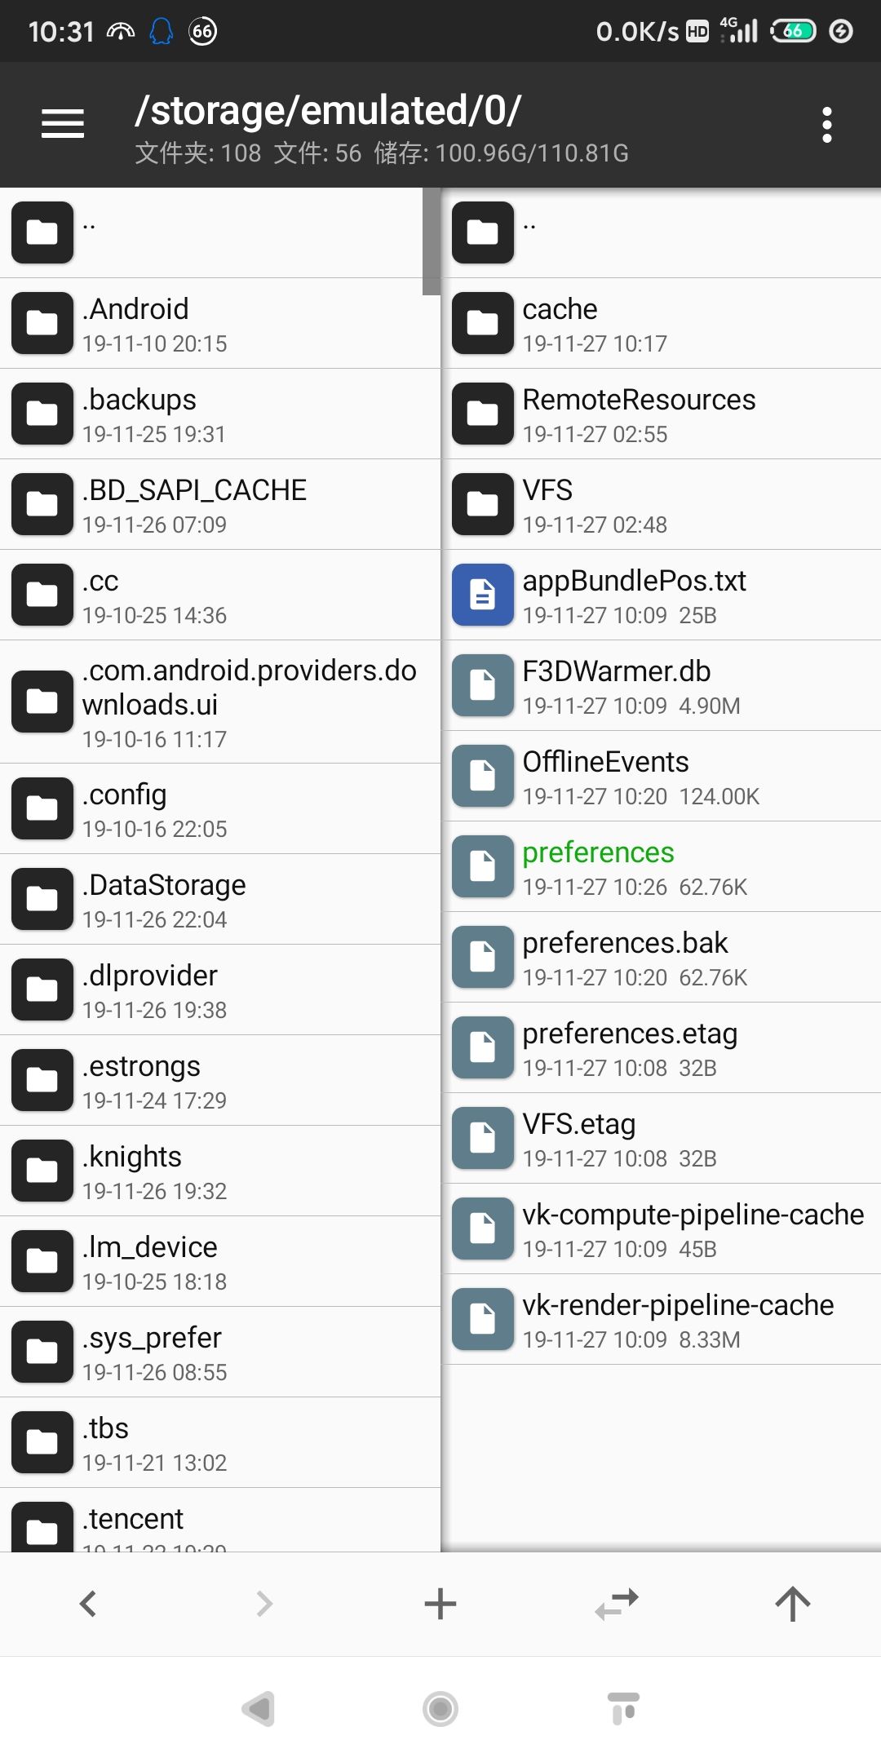Viewport: 881px width, 1762px height.
Task: Open the .Android folder
Action: click(x=220, y=324)
